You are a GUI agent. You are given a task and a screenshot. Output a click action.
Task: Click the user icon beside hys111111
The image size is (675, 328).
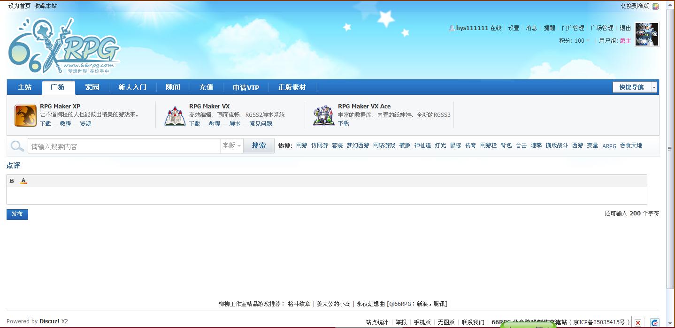tap(452, 28)
